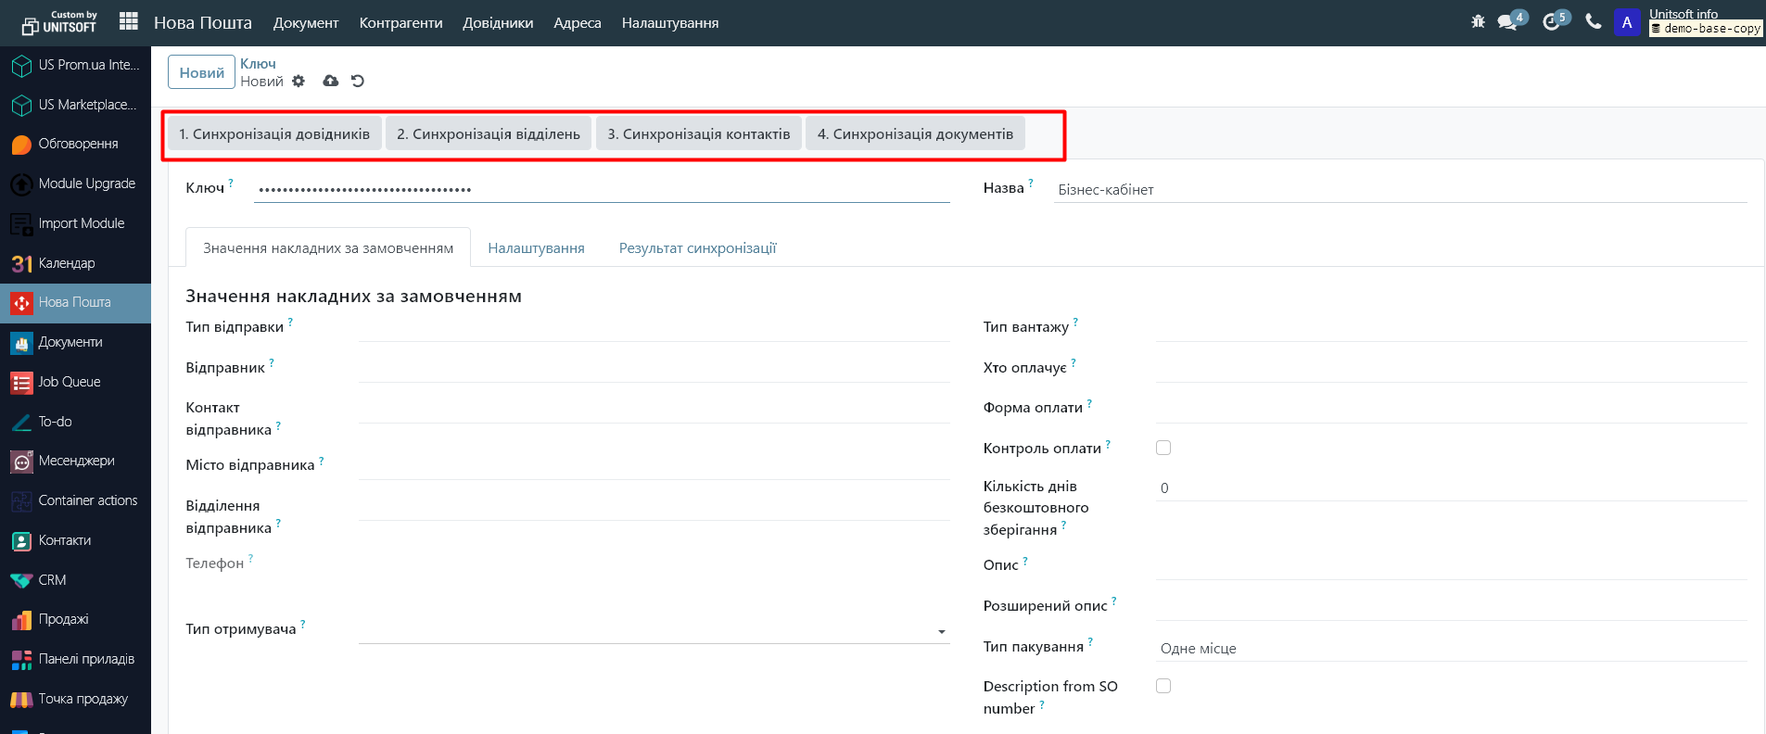Open the Тип відправки selection field

pos(654,328)
